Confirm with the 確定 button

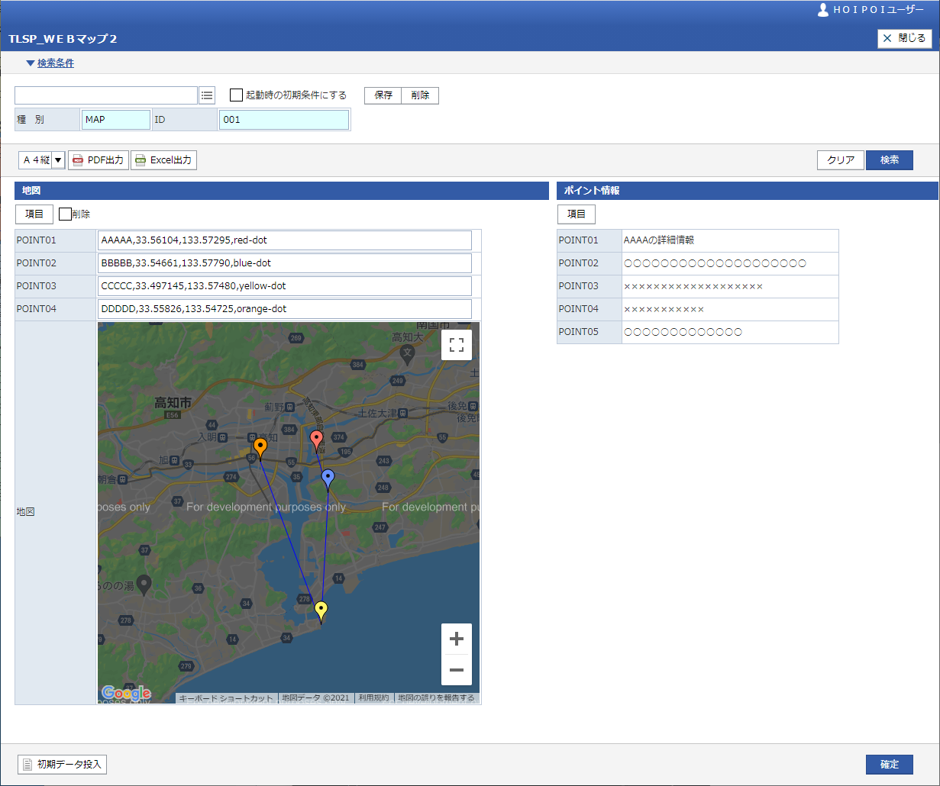tap(890, 764)
